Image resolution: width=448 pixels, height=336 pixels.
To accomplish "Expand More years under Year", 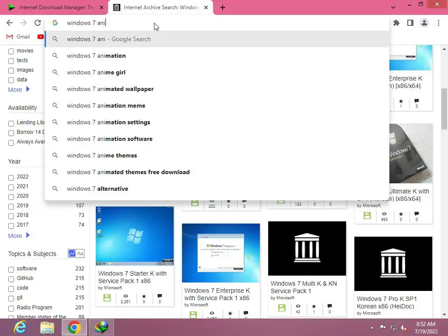I will (x=19, y=236).
